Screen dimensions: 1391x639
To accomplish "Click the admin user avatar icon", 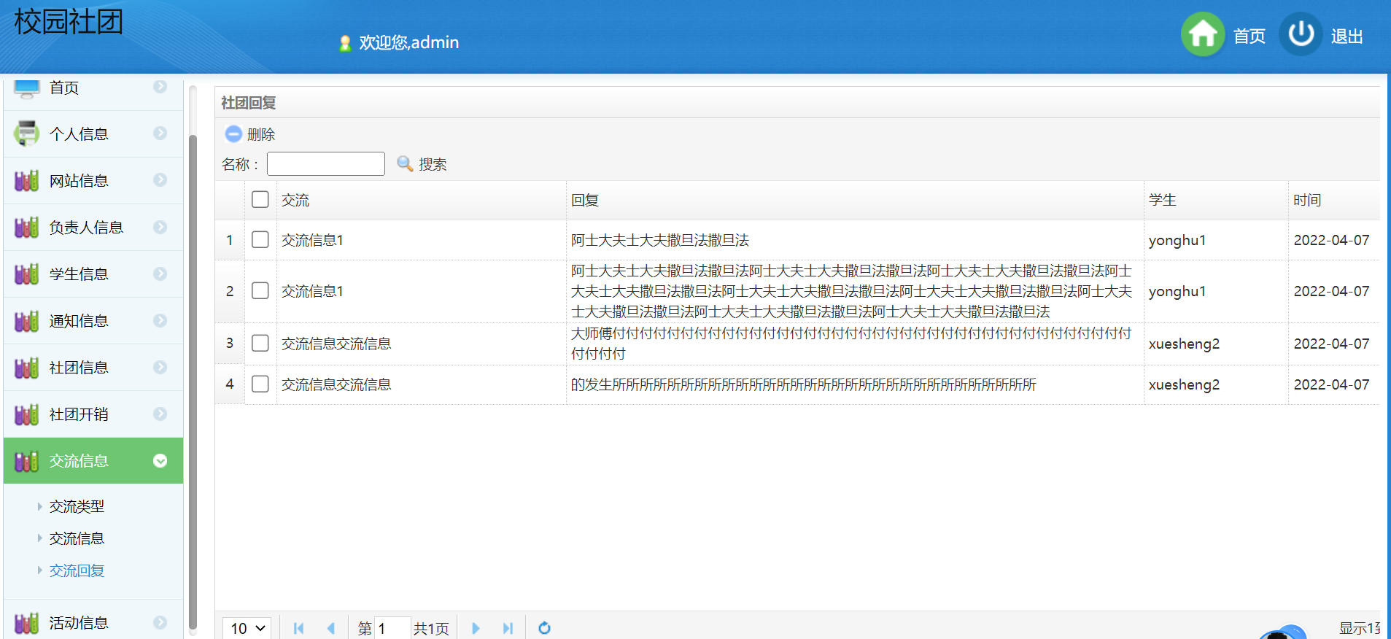I will click(x=345, y=43).
